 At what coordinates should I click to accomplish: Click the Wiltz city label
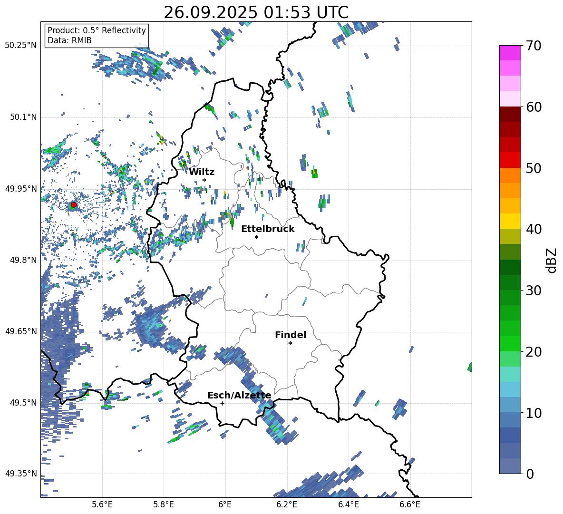202,172
